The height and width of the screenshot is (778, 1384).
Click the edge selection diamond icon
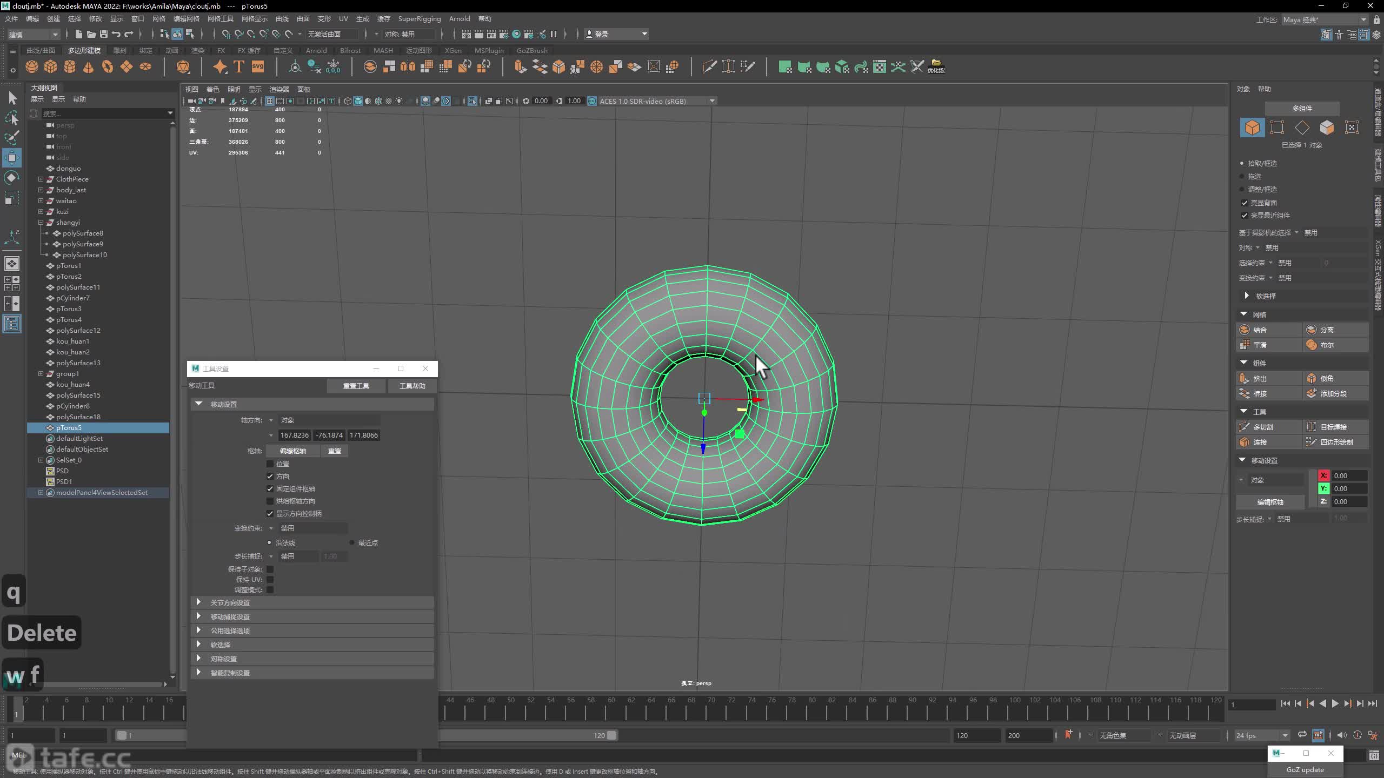(x=1302, y=128)
